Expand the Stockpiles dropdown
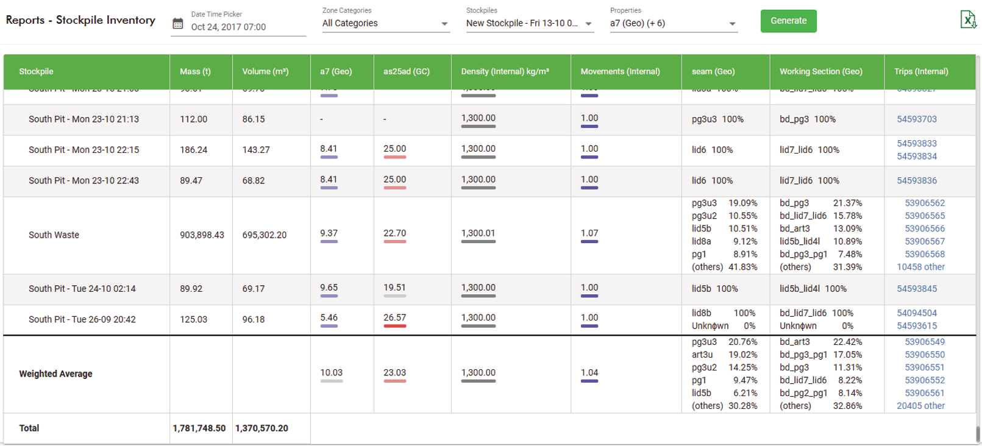 coord(530,23)
